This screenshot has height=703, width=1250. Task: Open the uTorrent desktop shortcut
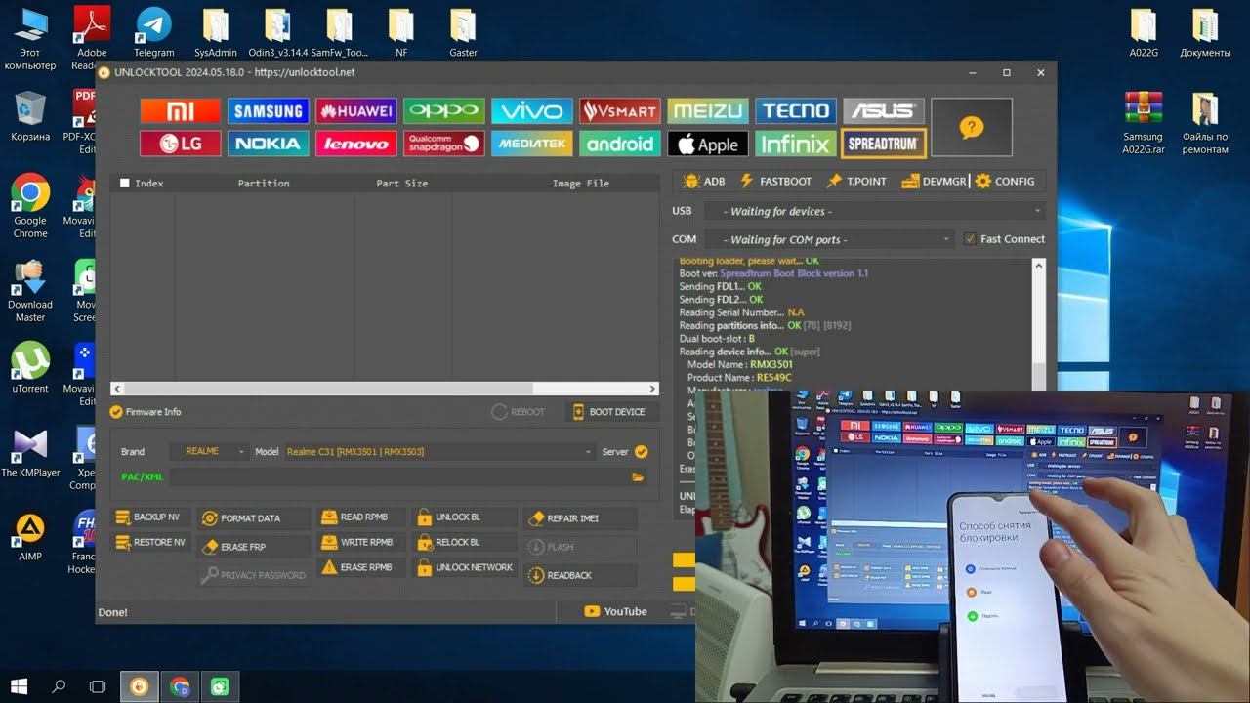tap(30, 368)
